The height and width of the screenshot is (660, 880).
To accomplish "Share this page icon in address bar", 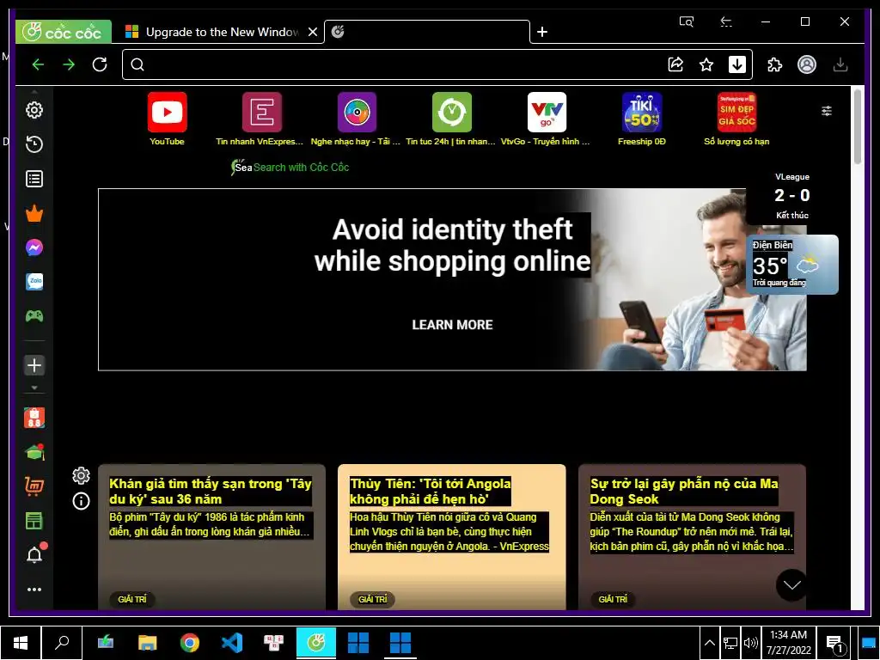I will 675,64.
